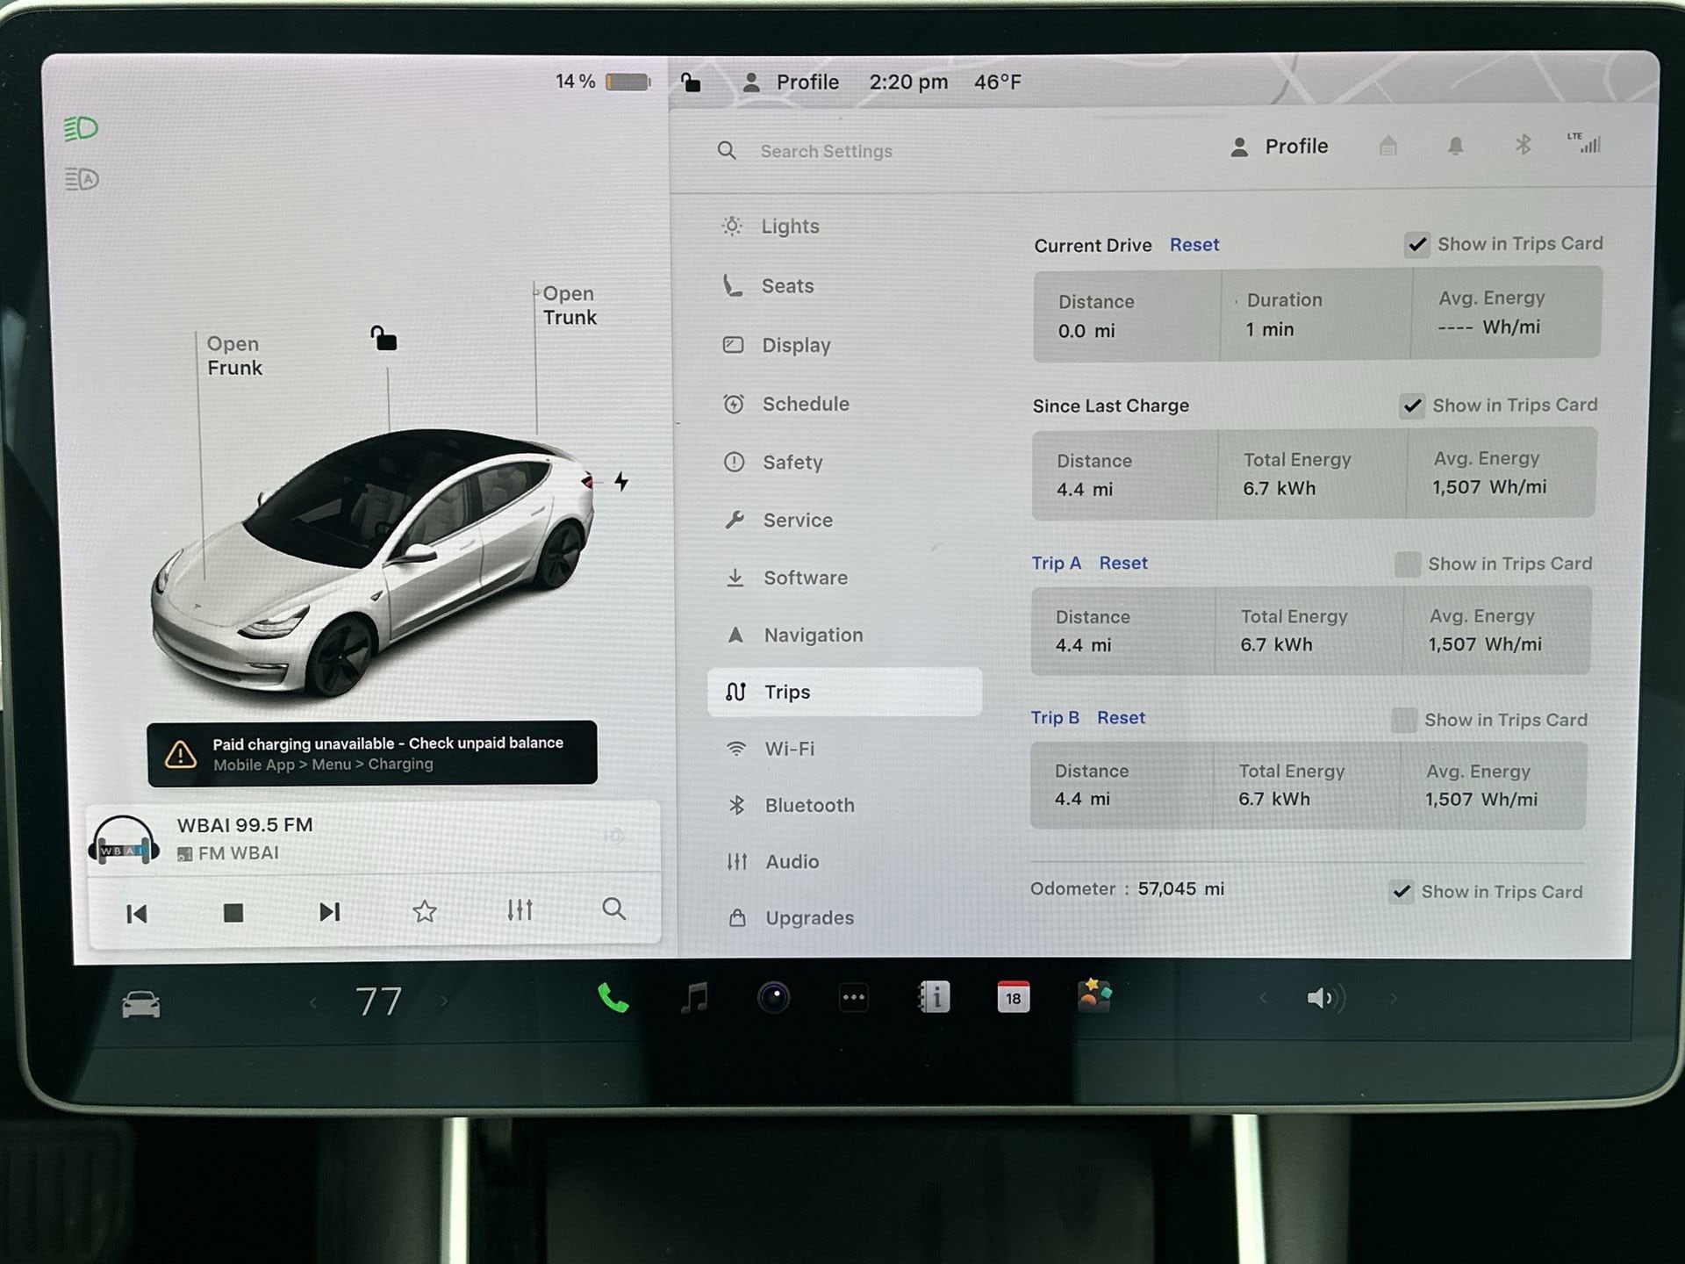Open the calendar app icon
The image size is (1685, 1264).
pyautogui.click(x=1013, y=998)
